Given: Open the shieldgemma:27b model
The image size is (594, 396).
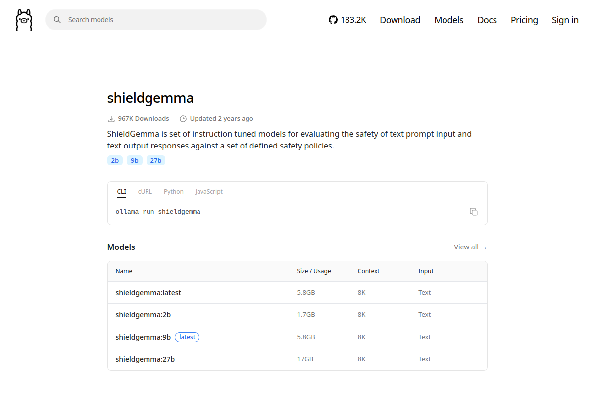Looking at the screenshot, I should tap(145, 359).
